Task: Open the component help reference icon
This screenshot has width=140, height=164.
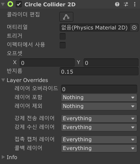Action: pos(117,4)
